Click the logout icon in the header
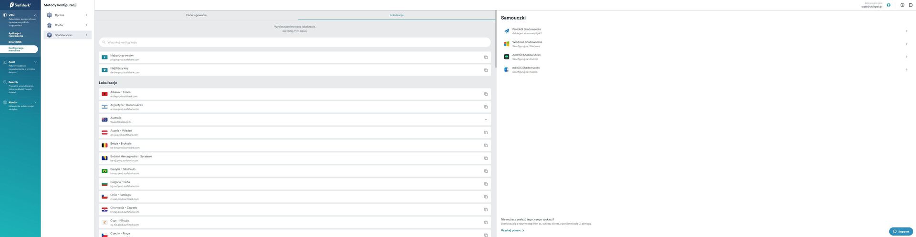916x237 pixels. 910,5
